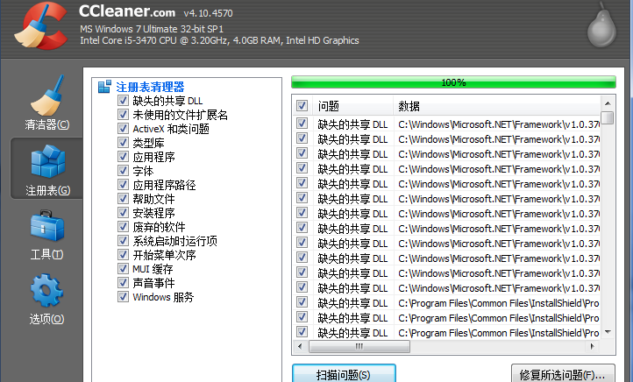Click the 100% green progress bar
633x382 pixels.
(453, 82)
